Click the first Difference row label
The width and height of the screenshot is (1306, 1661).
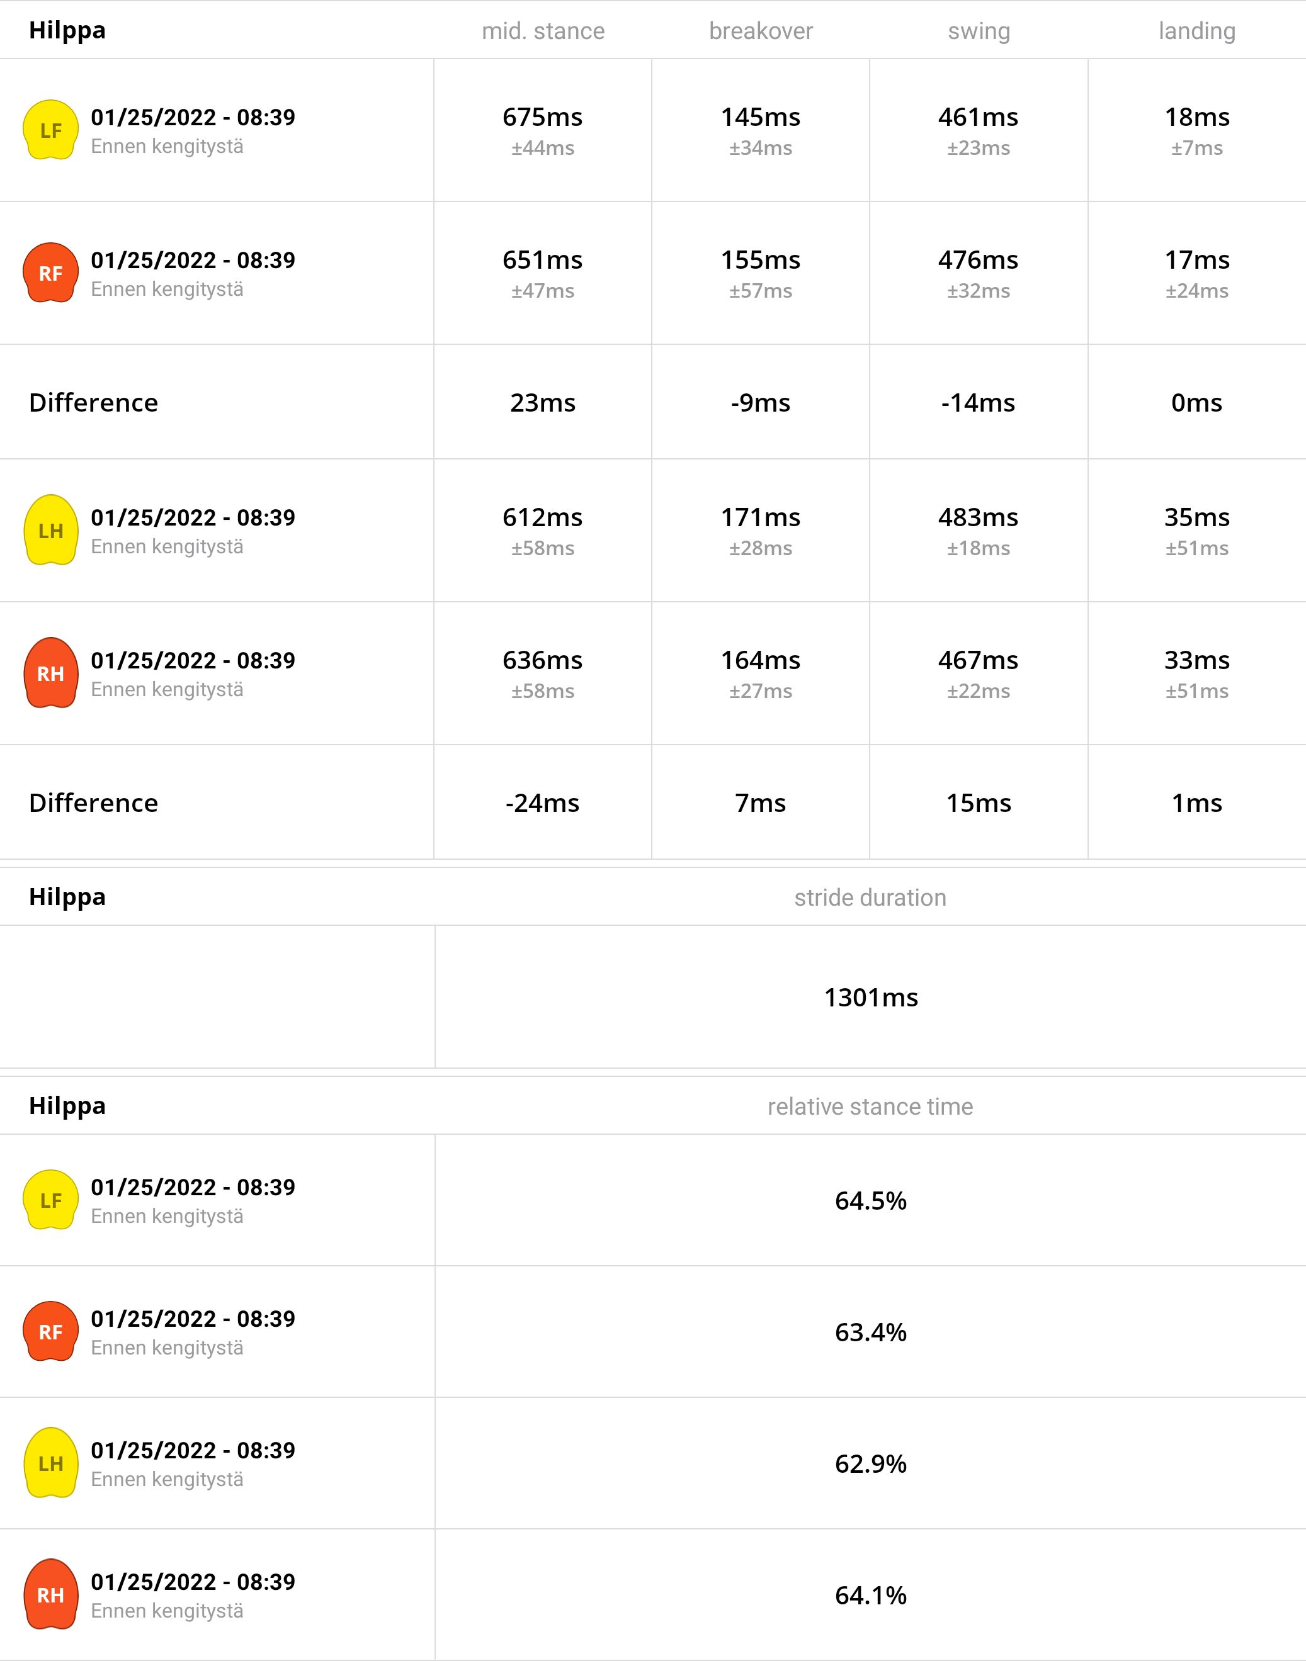pyautogui.click(x=93, y=402)
